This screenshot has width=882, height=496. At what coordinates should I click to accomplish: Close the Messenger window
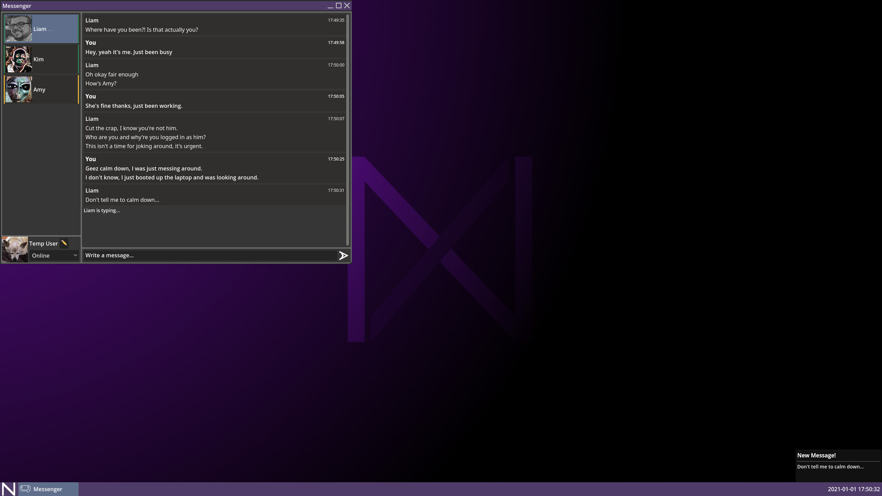click(347, 6)
